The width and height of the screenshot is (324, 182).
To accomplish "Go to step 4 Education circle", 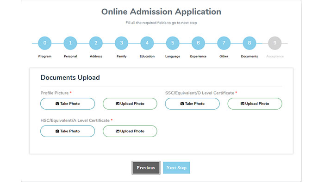I will tap(147, 43).
